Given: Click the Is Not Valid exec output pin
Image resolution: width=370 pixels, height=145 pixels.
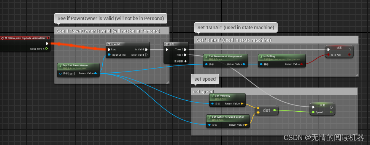Looking at the screenshot, I should [x=146, y=55].
